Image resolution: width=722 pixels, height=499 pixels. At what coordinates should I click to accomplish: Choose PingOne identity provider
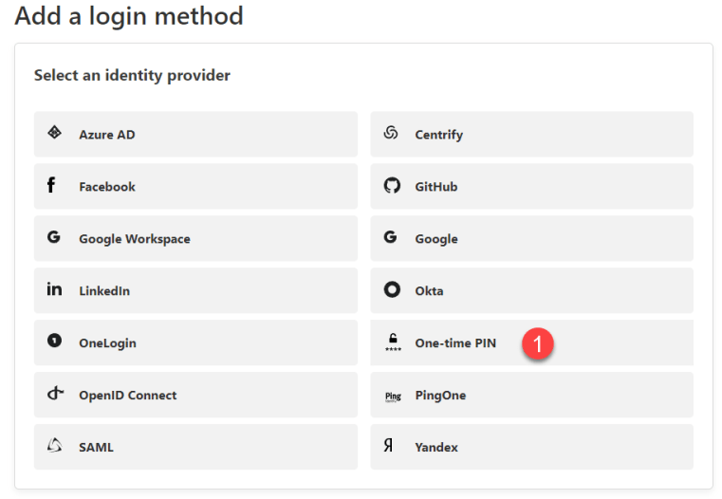532,395
